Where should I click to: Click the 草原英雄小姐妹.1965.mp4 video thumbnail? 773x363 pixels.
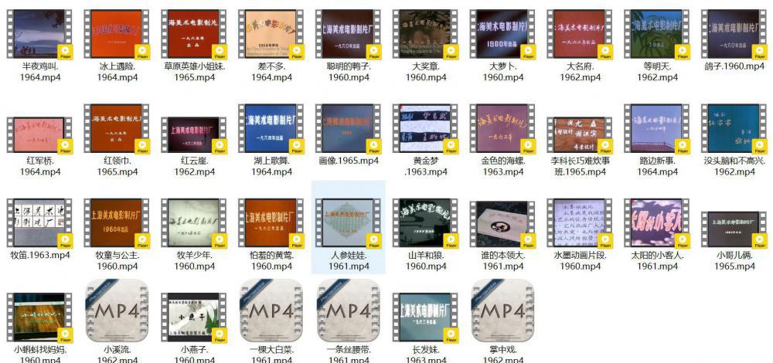click(x=194, y=34)
